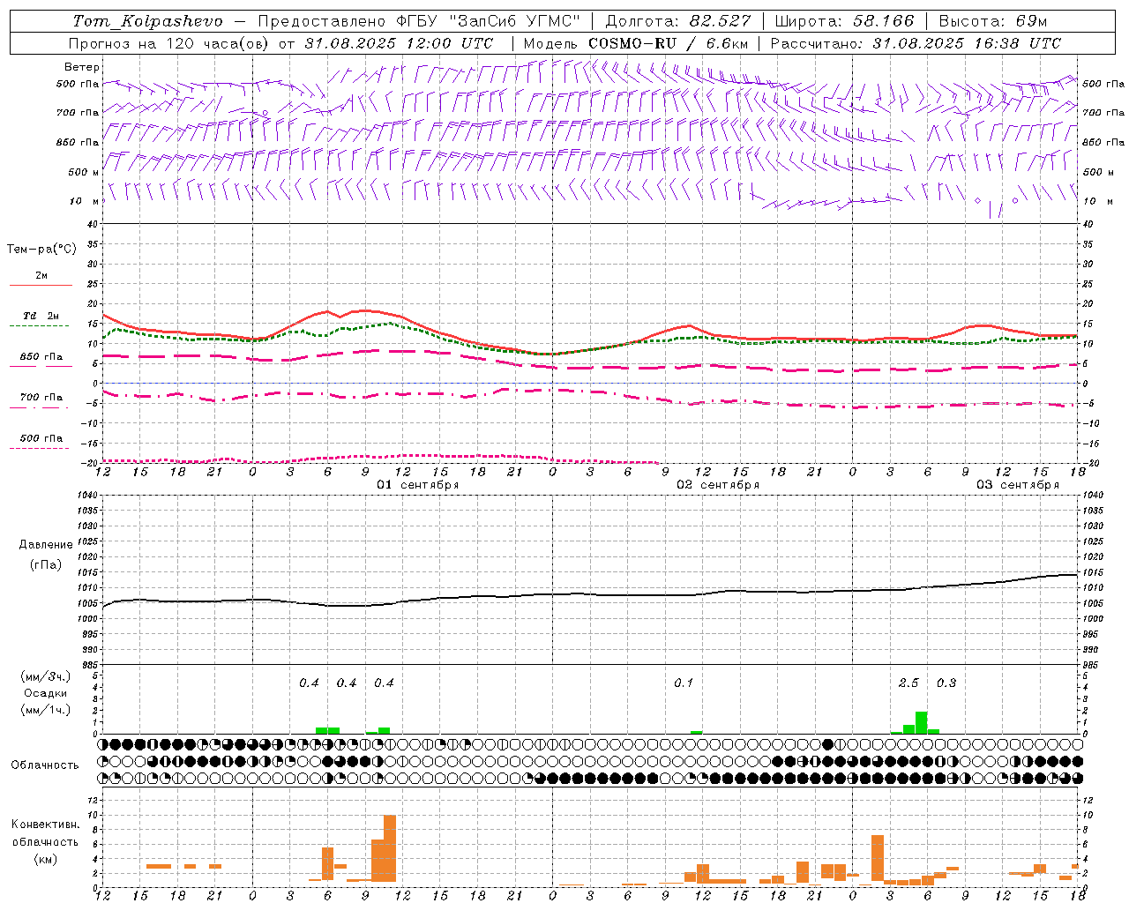Click the Td 2м dew point legend entry

[41, 316]
